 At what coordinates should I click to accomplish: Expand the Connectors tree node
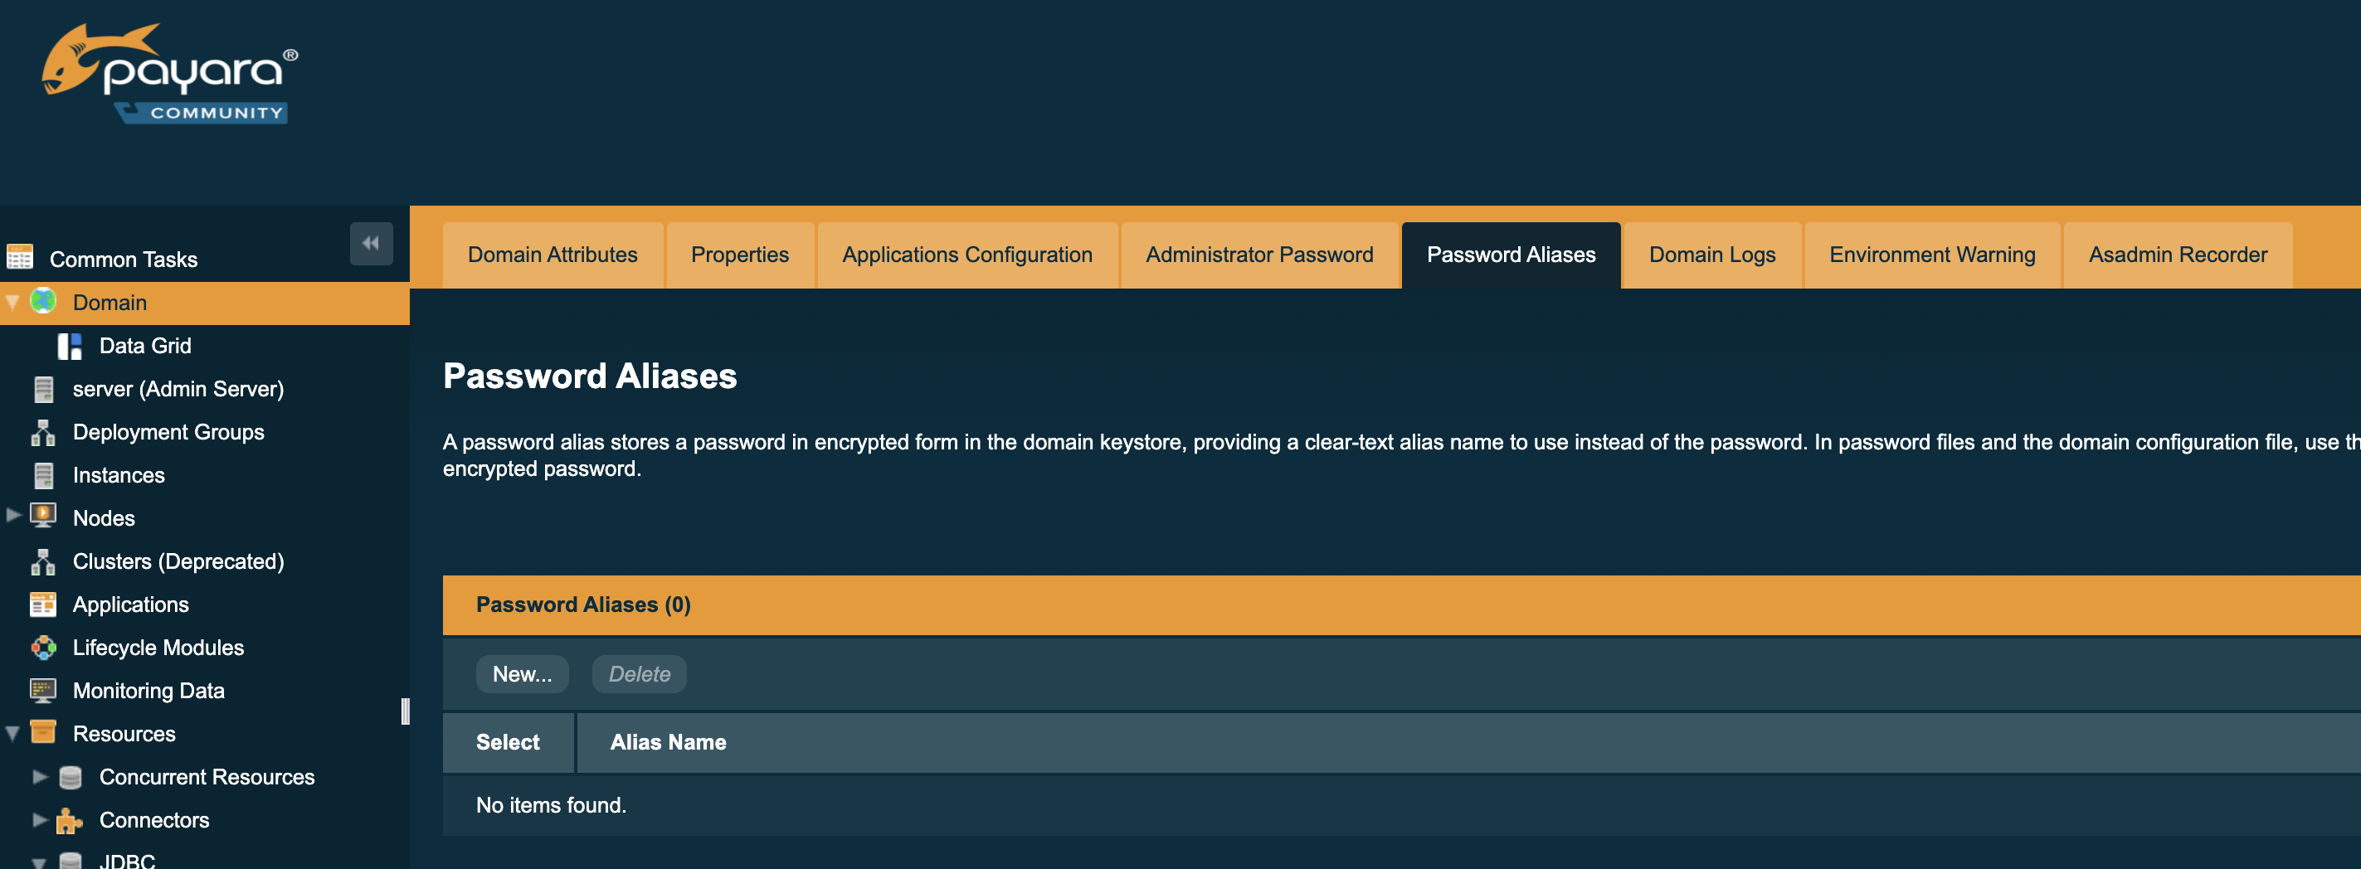point(41,819)
